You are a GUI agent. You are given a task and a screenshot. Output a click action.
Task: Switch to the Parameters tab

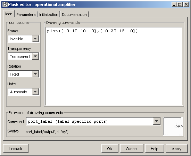tap(26, 15)
